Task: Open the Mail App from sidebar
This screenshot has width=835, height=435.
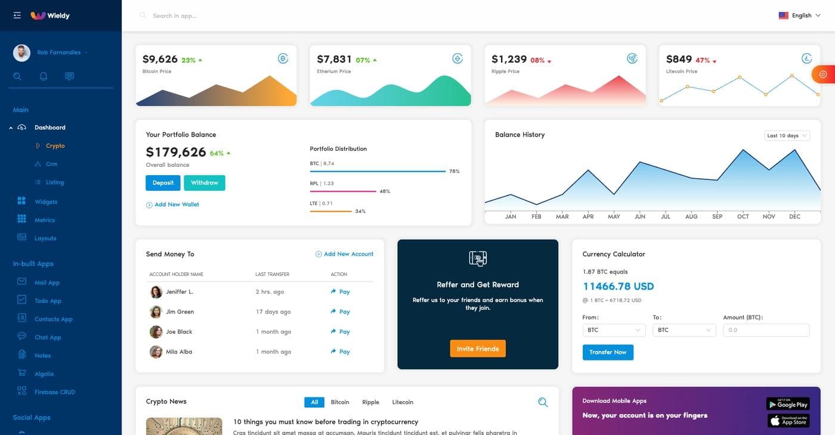Action: (47, 282)
